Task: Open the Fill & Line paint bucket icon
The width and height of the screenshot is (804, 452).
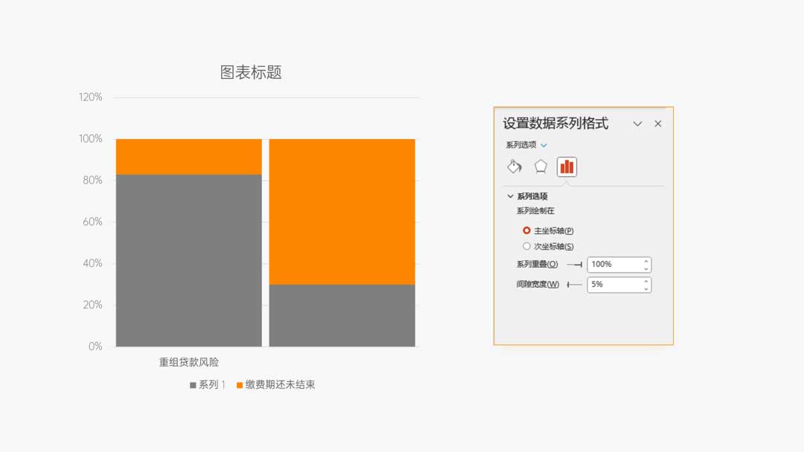Action: (x=514, y=167)
